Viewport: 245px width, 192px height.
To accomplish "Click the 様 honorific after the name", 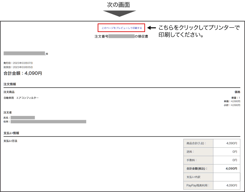I will 47,54.
